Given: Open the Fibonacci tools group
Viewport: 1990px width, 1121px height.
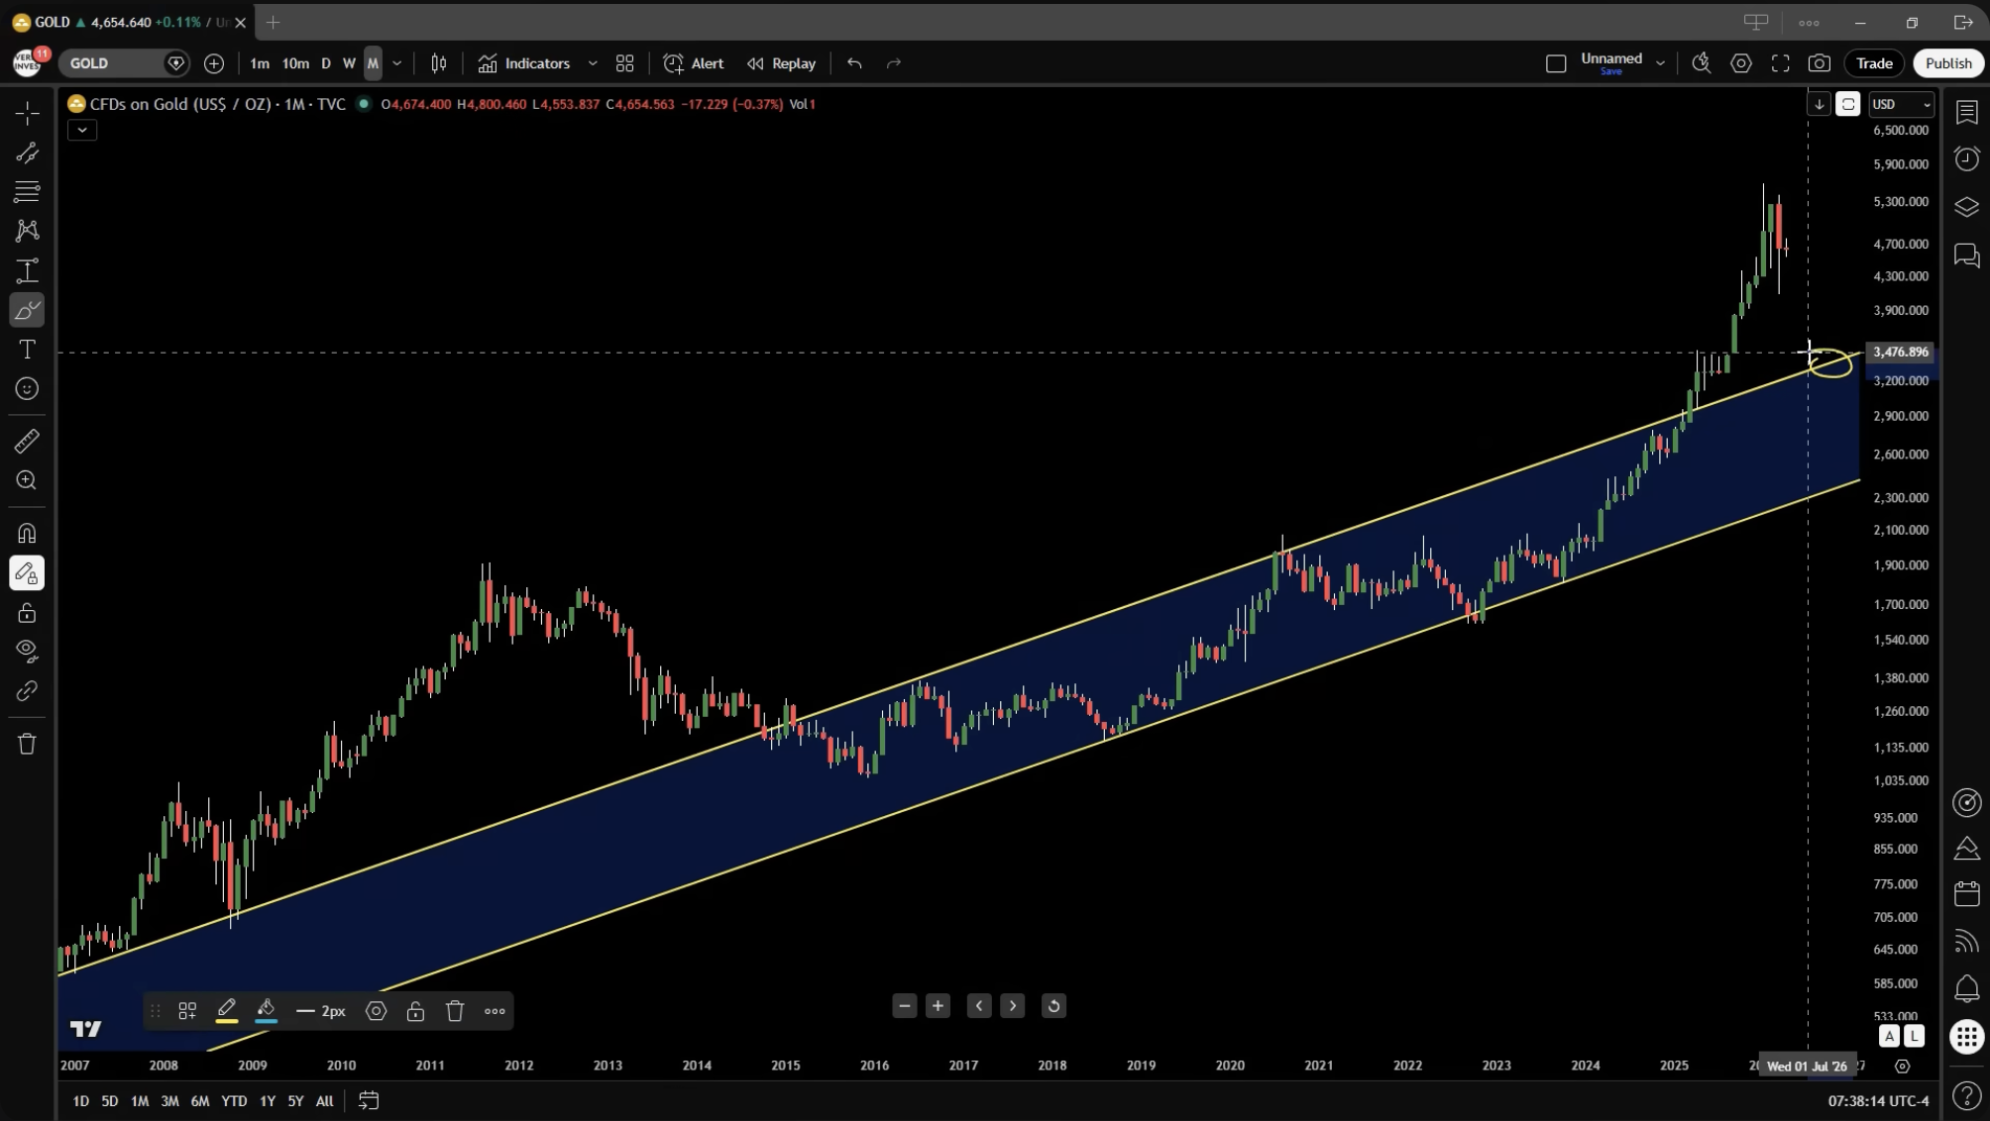Looking at the screenshot, I should click(27, 191).
